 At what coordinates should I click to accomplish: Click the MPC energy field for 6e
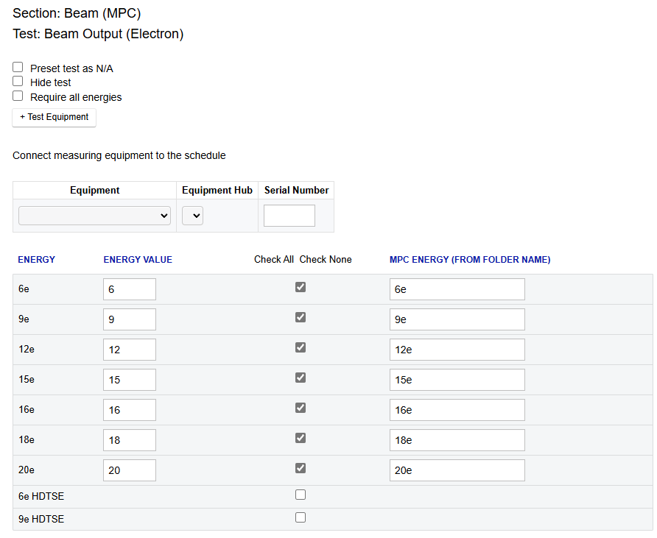pyautogui.click(x=457, y=289)
